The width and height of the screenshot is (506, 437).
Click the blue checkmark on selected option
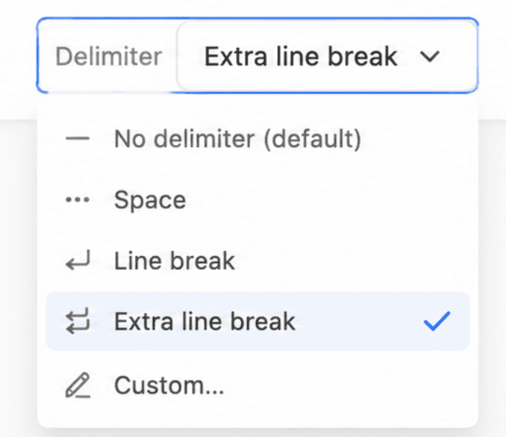(x=437, y=321)
